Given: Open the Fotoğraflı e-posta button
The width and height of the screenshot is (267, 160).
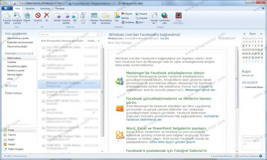Looking at the screenshot, I should click(x=17, y=18).
